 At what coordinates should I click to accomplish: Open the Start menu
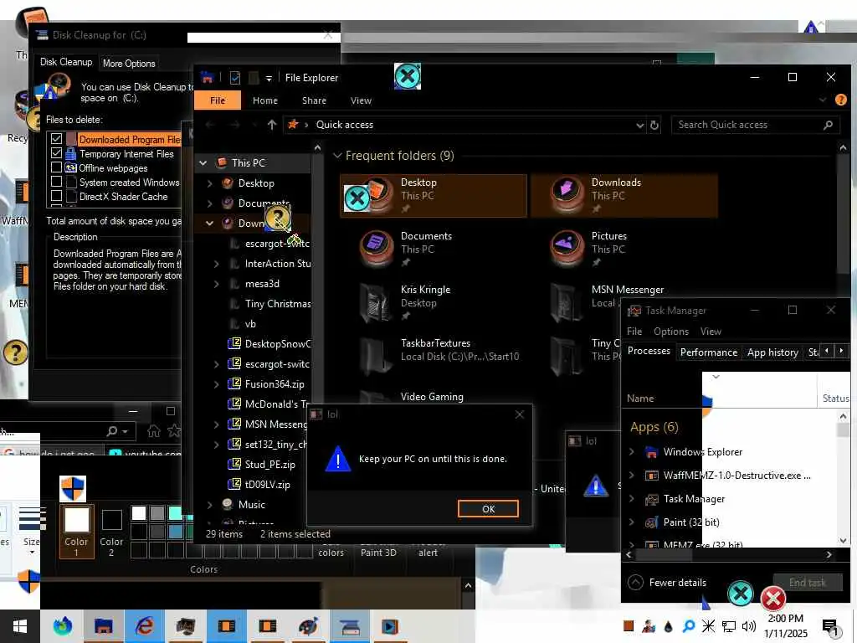click(x=20, y=626)
